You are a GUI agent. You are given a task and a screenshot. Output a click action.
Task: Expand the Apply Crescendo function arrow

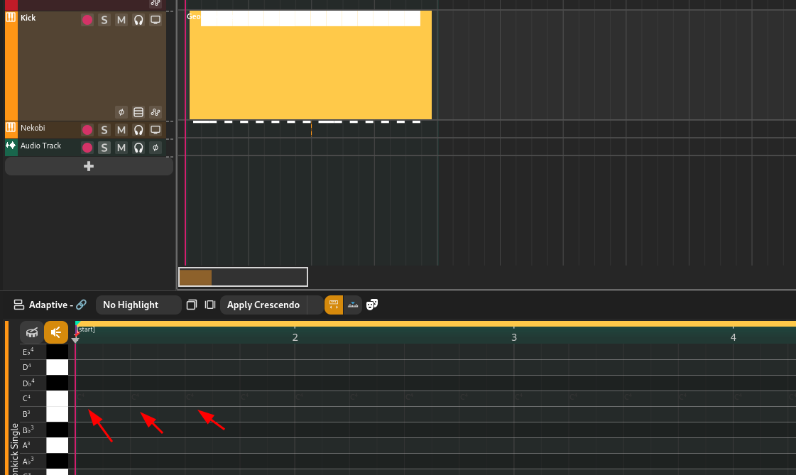pyautogui.click(x=314, y=305)
